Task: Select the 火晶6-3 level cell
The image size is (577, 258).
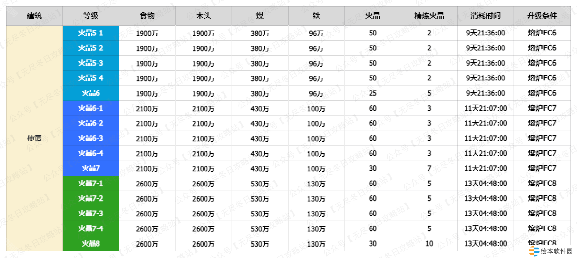Action: point(91,138)
